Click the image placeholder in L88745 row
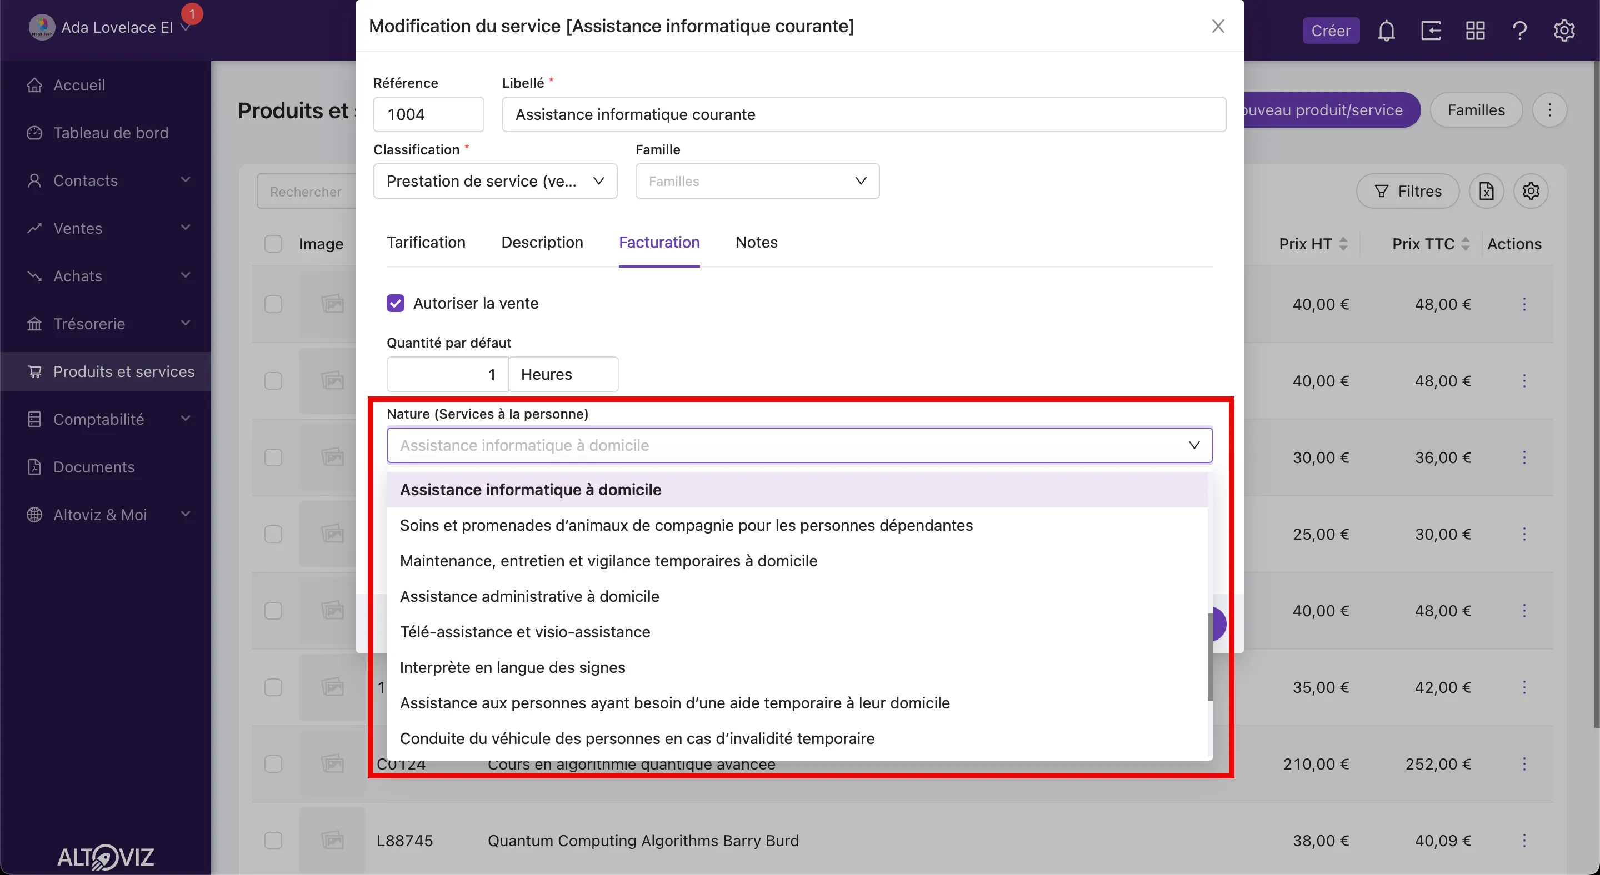 (332, 841)
